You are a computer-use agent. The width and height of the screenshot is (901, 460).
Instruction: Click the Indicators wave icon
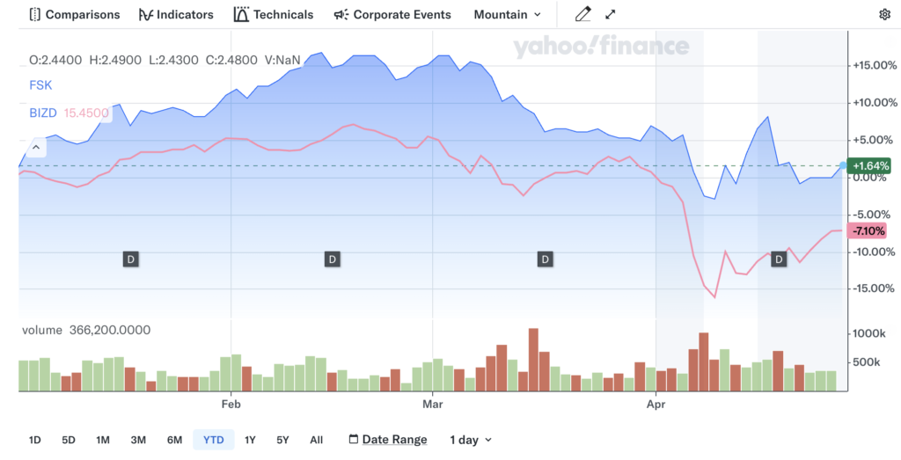pos(146,14)
